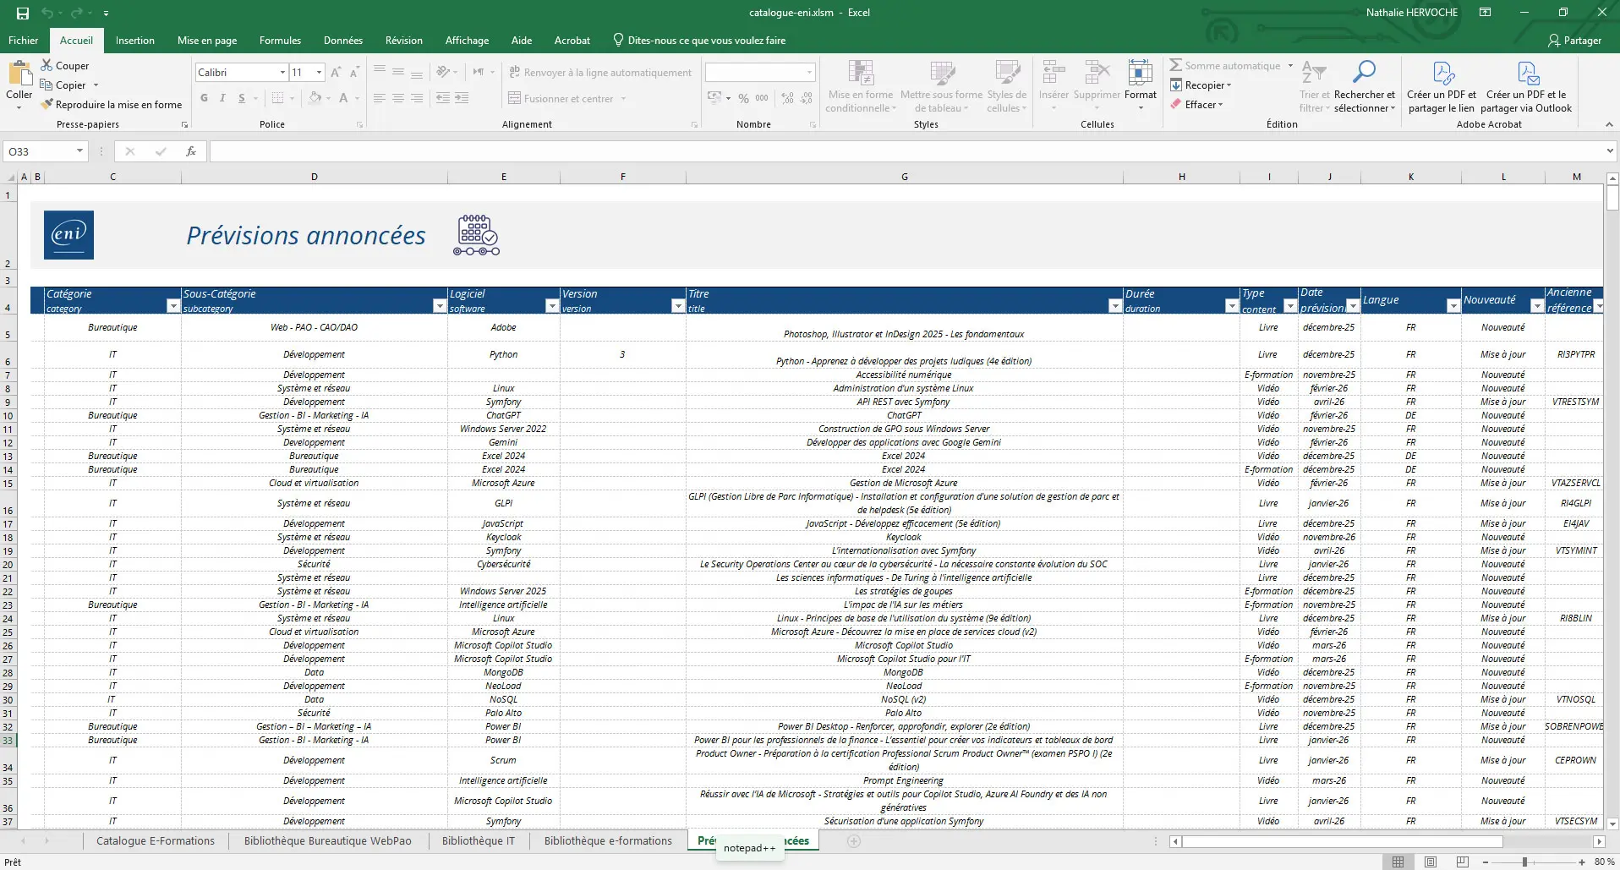
Task: Switch to normal view in status bar
Action: pyautogui.click(x=1398, y=862)
